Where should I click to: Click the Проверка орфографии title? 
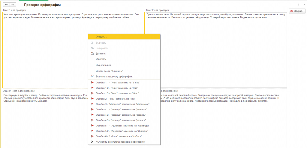[43, 5]
